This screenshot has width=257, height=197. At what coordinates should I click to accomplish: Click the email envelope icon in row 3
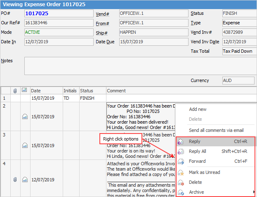(24, 146)
